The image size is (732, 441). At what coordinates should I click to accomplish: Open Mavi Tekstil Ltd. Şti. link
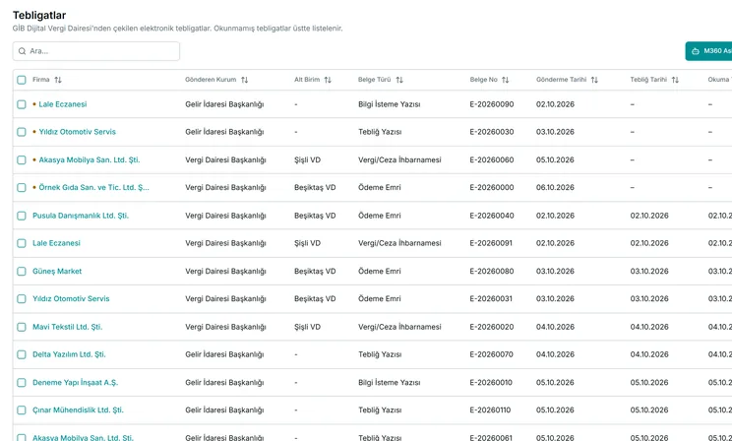(x=67, y=327)
